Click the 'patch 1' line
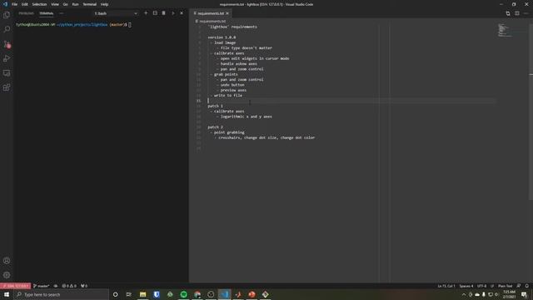 tap(215, 106)
